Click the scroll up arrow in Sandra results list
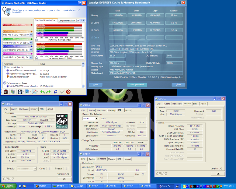This screenshot has height=189, width=236. [x=83, y=64]
